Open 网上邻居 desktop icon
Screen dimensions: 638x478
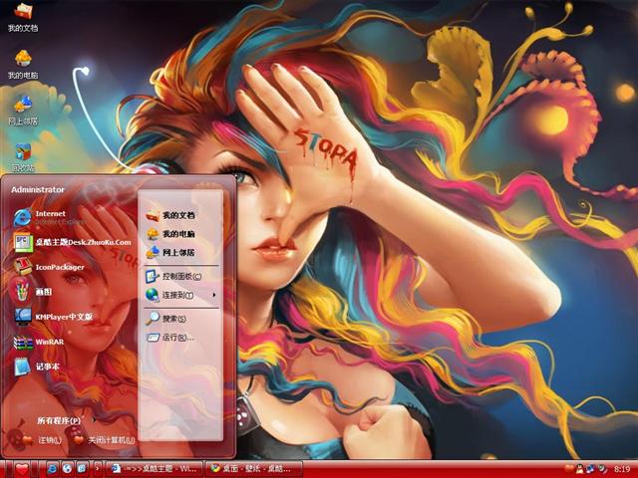(x=23, y=111)
